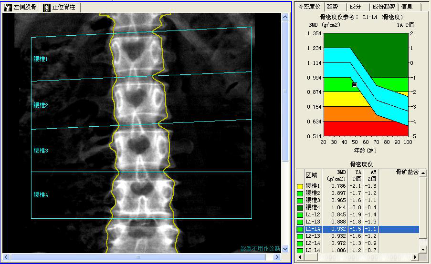
Task: Click dark green swatch beside 腰椎4
Action: (300, 208)
